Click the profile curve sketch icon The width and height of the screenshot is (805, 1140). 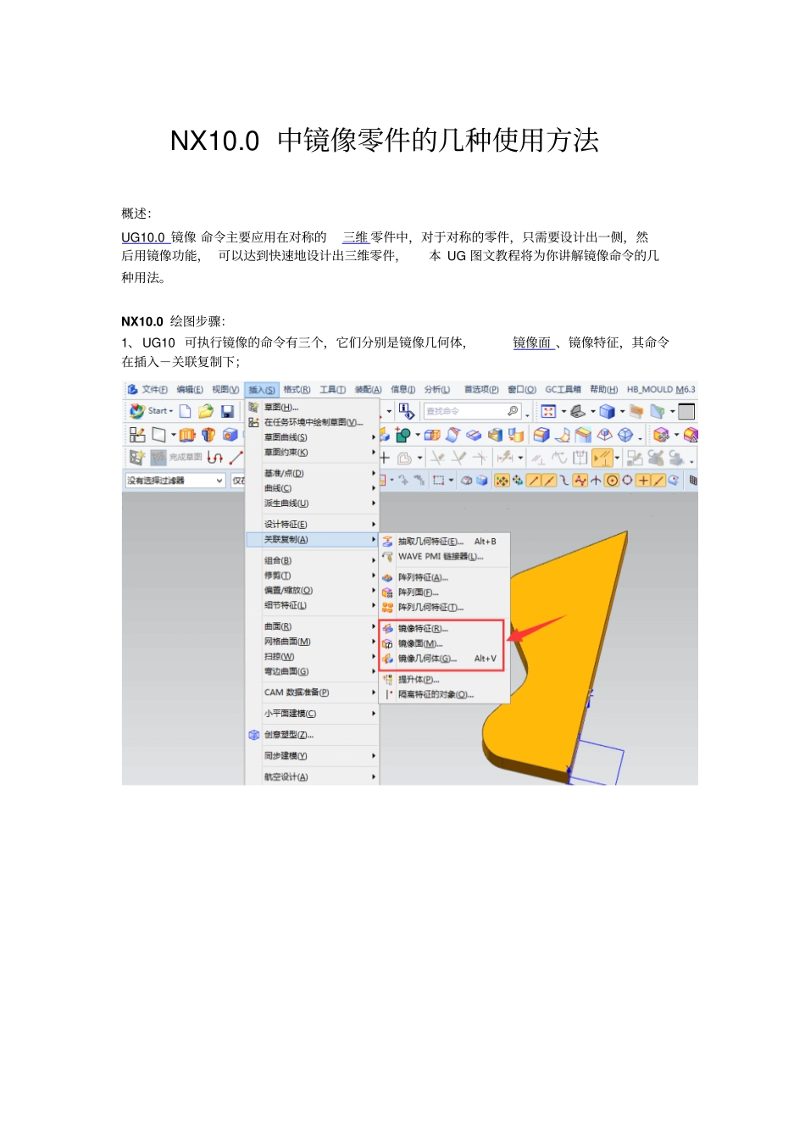pyautogui.click(x=214, y=458)
